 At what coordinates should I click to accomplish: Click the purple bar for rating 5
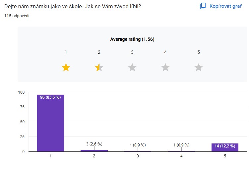(225, 147)
